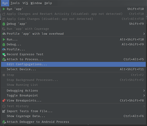Click the Attach Debugger to Android Process icon
Screen dimensions: 147x126
(4, 122)
